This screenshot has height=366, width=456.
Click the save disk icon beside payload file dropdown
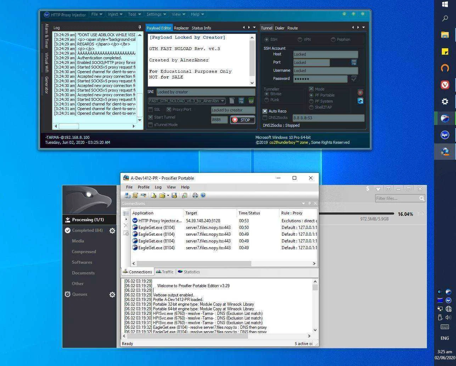241,101
